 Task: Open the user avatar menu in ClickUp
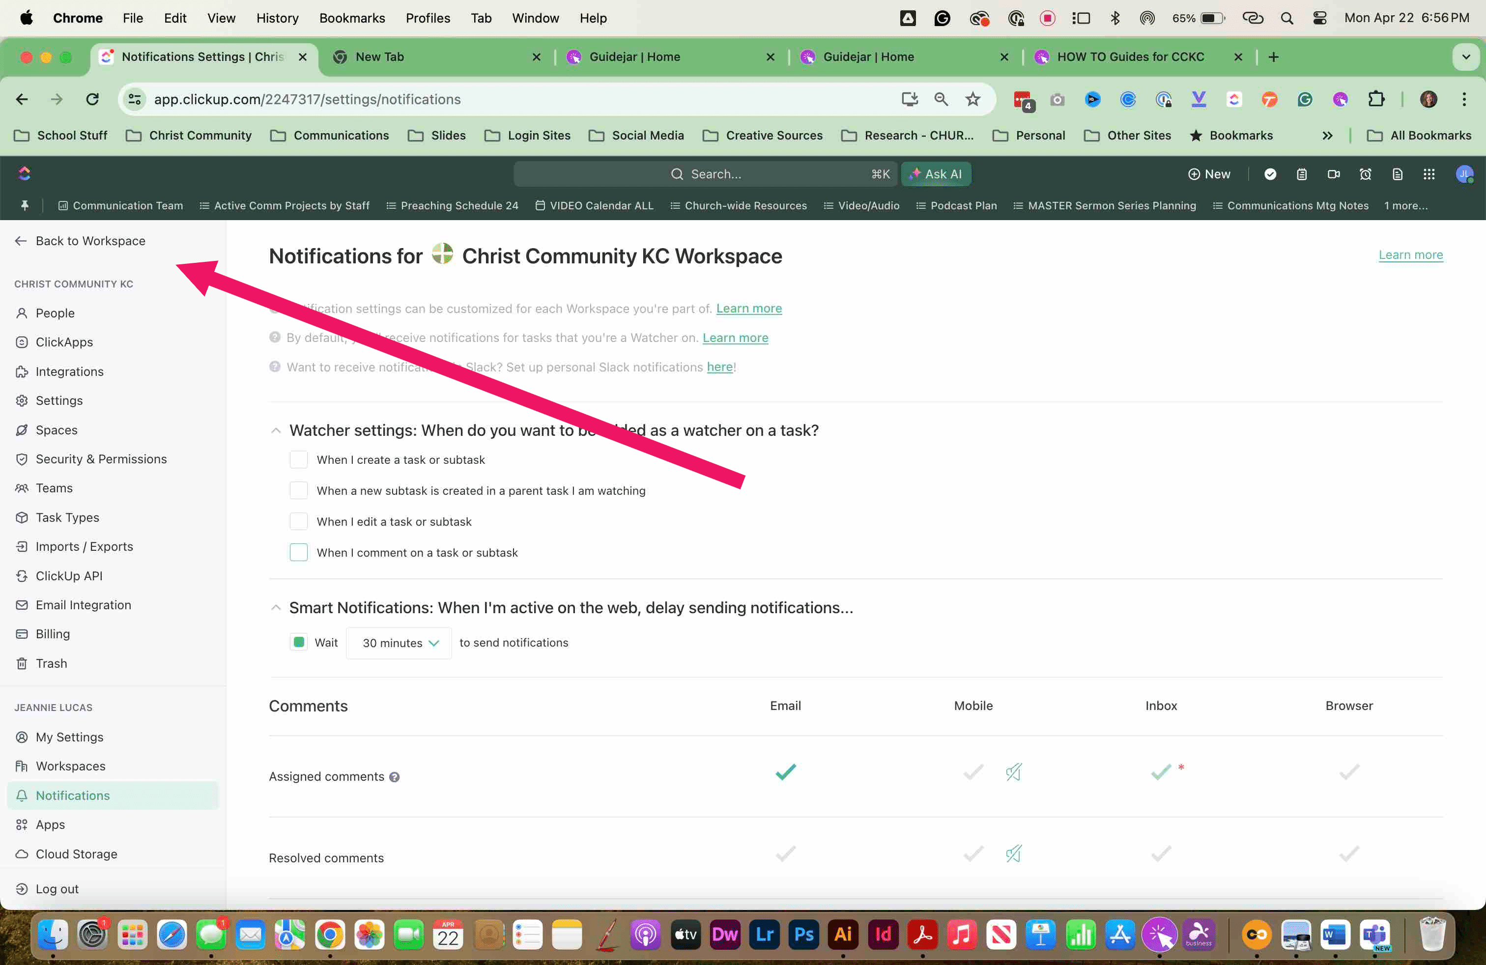point(1465,174)
